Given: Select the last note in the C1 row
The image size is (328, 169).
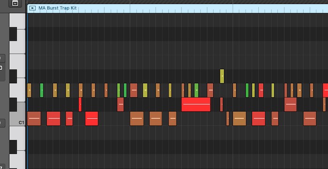Looking at the screenshot, I should point(310,118).
